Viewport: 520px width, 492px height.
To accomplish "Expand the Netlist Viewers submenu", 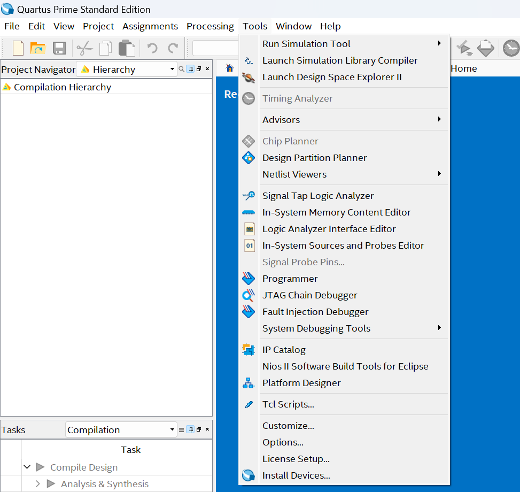I will pyautogui.click(x=344, y=174).
